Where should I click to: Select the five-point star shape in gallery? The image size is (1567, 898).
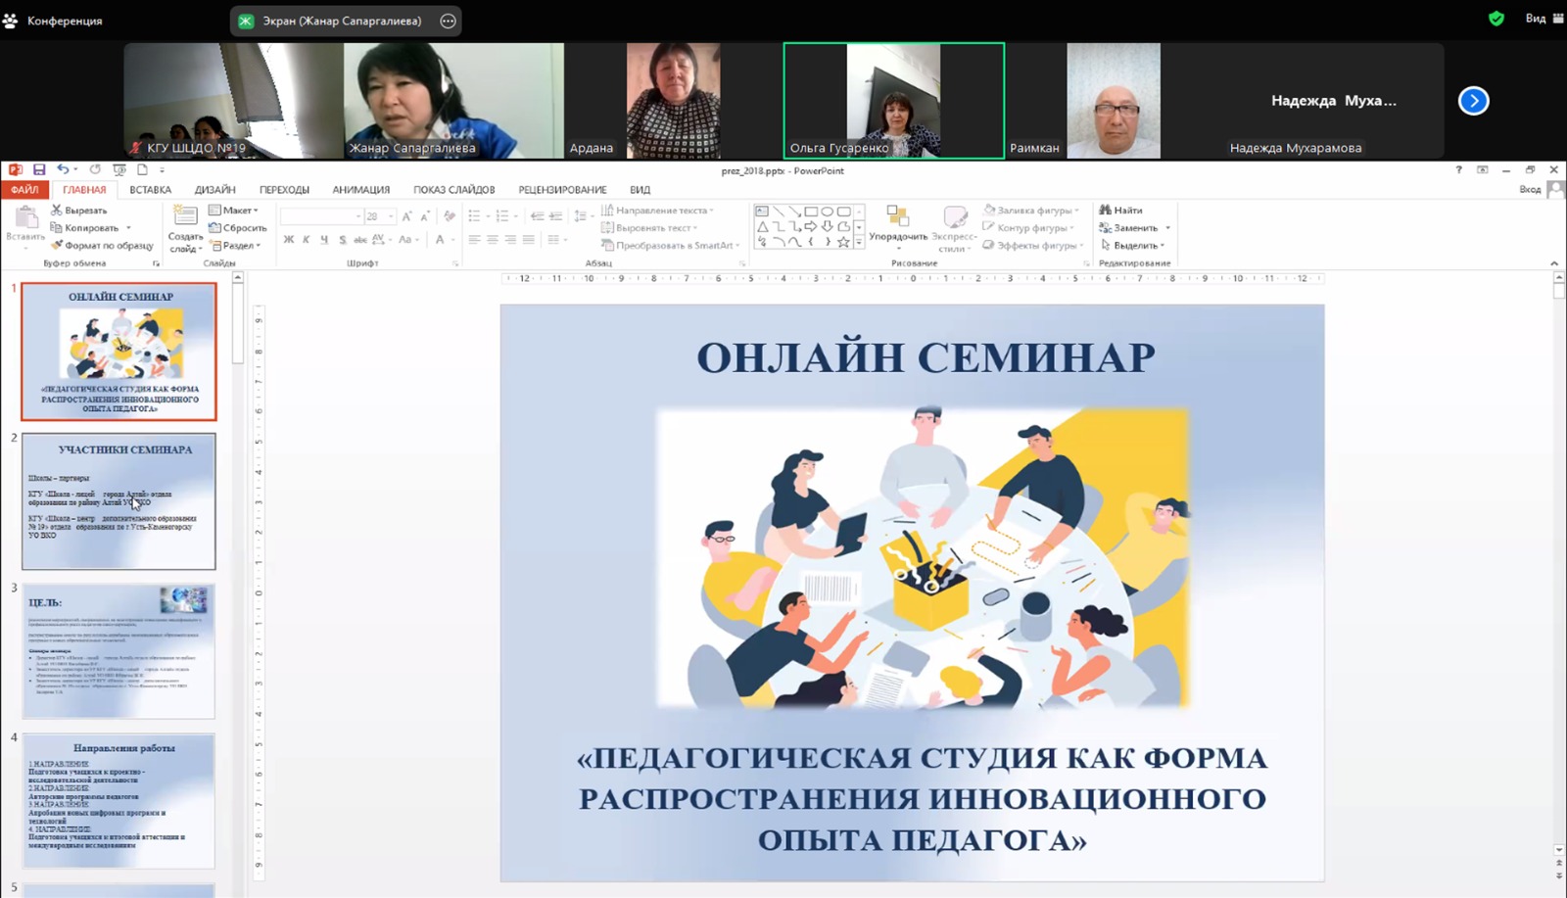843,242
